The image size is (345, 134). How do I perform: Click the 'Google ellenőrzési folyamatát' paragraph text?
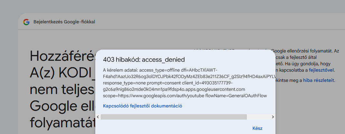(x=302, y=51)
